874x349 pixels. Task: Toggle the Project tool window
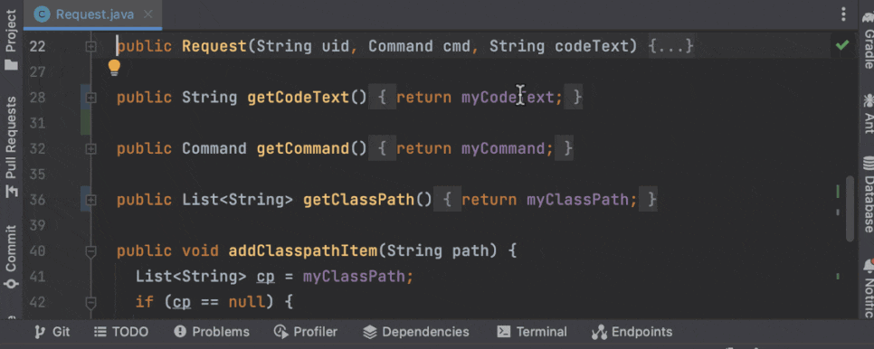click(x=11, y=39)
